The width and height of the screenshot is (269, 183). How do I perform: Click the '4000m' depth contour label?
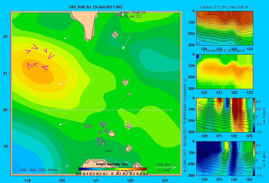coord(53,170)
